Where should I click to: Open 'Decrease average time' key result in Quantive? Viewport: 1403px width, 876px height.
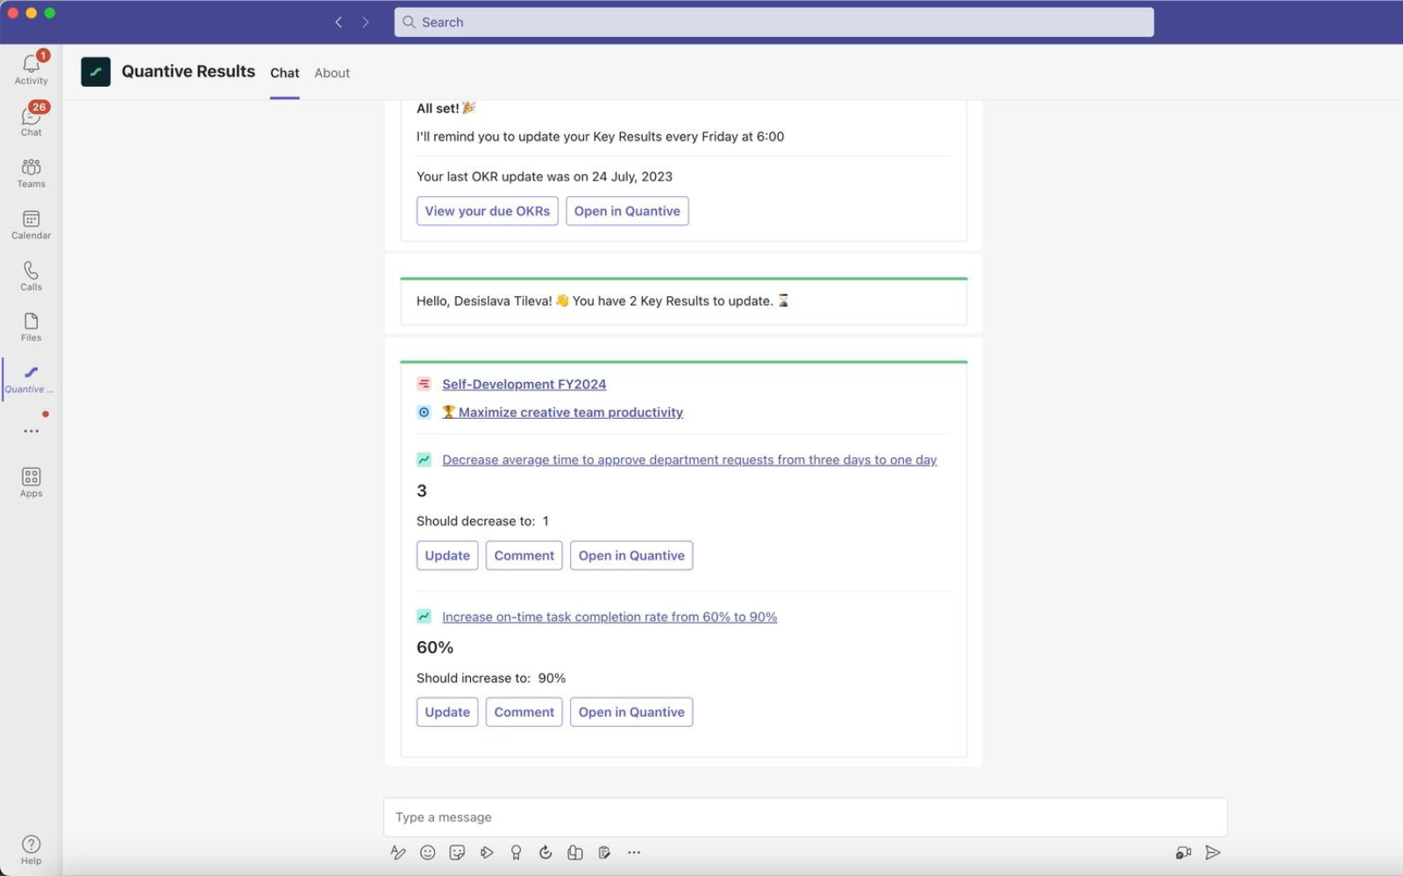click(x=631, y=555)
